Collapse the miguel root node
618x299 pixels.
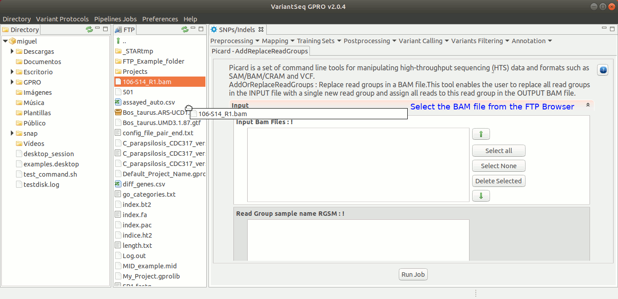click(5, 41)
